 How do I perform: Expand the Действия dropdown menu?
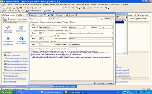pyautogui.click(x=33, y=15)
